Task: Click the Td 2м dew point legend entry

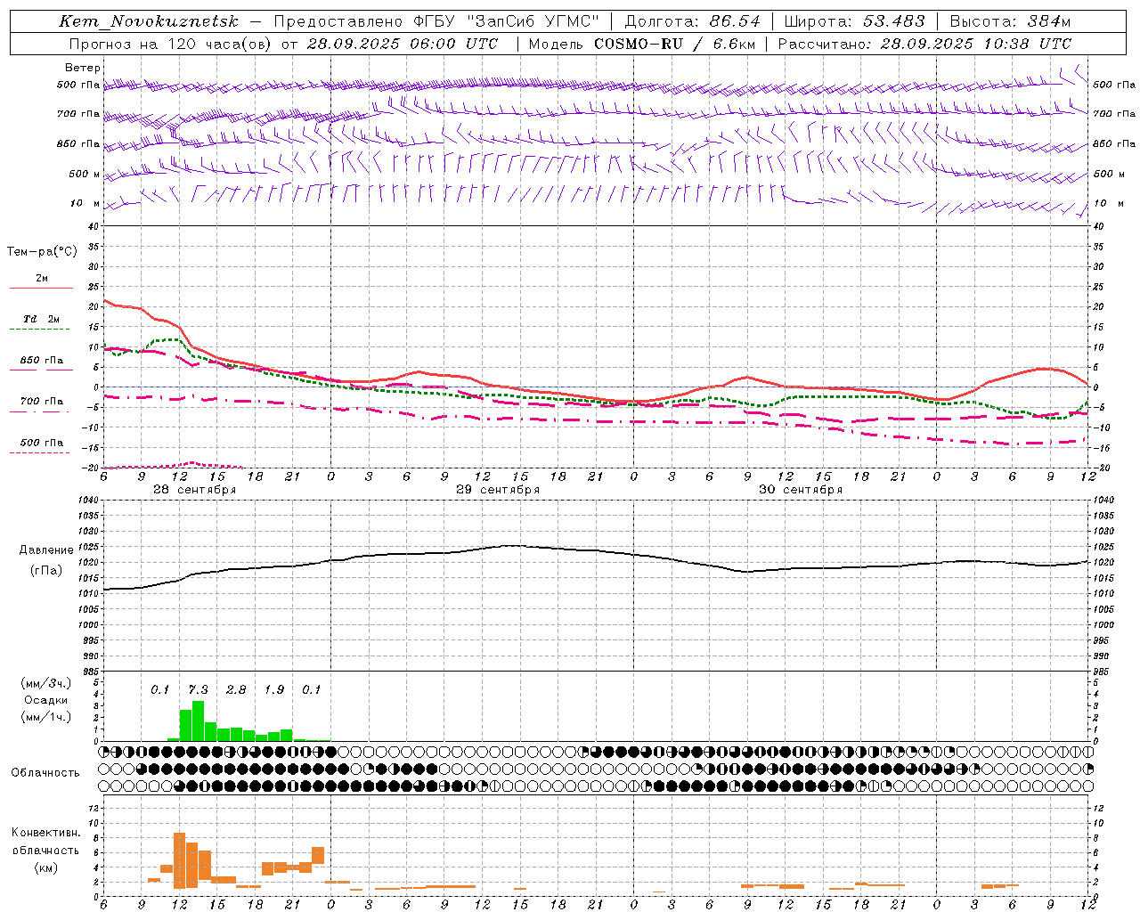Action: [x=42, y=319]
